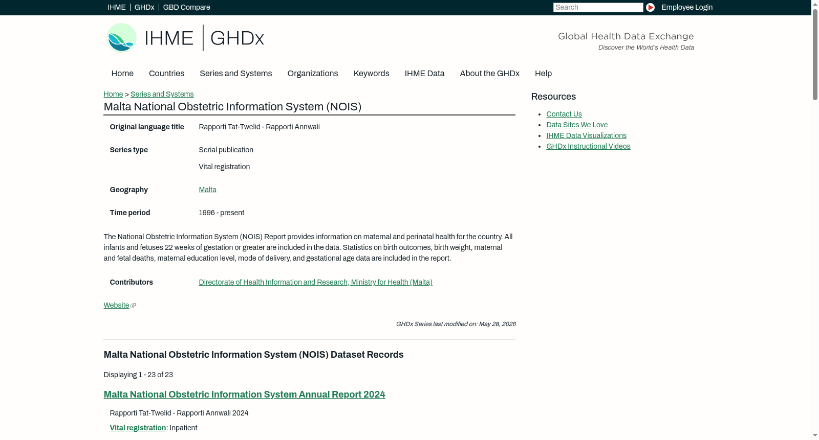Screen dimensions: 819x440
Task: Open IHME Data Visualizations link
Action: tap(586, 135)
